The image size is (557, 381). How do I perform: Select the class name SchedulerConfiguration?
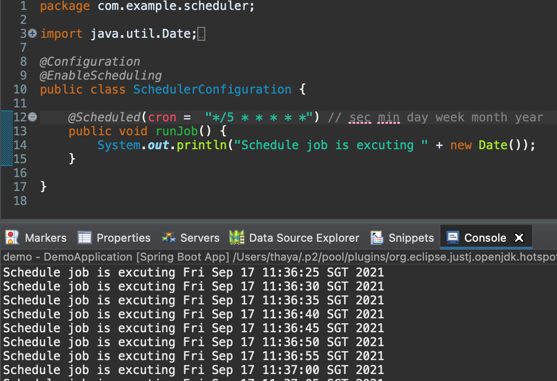212,89
